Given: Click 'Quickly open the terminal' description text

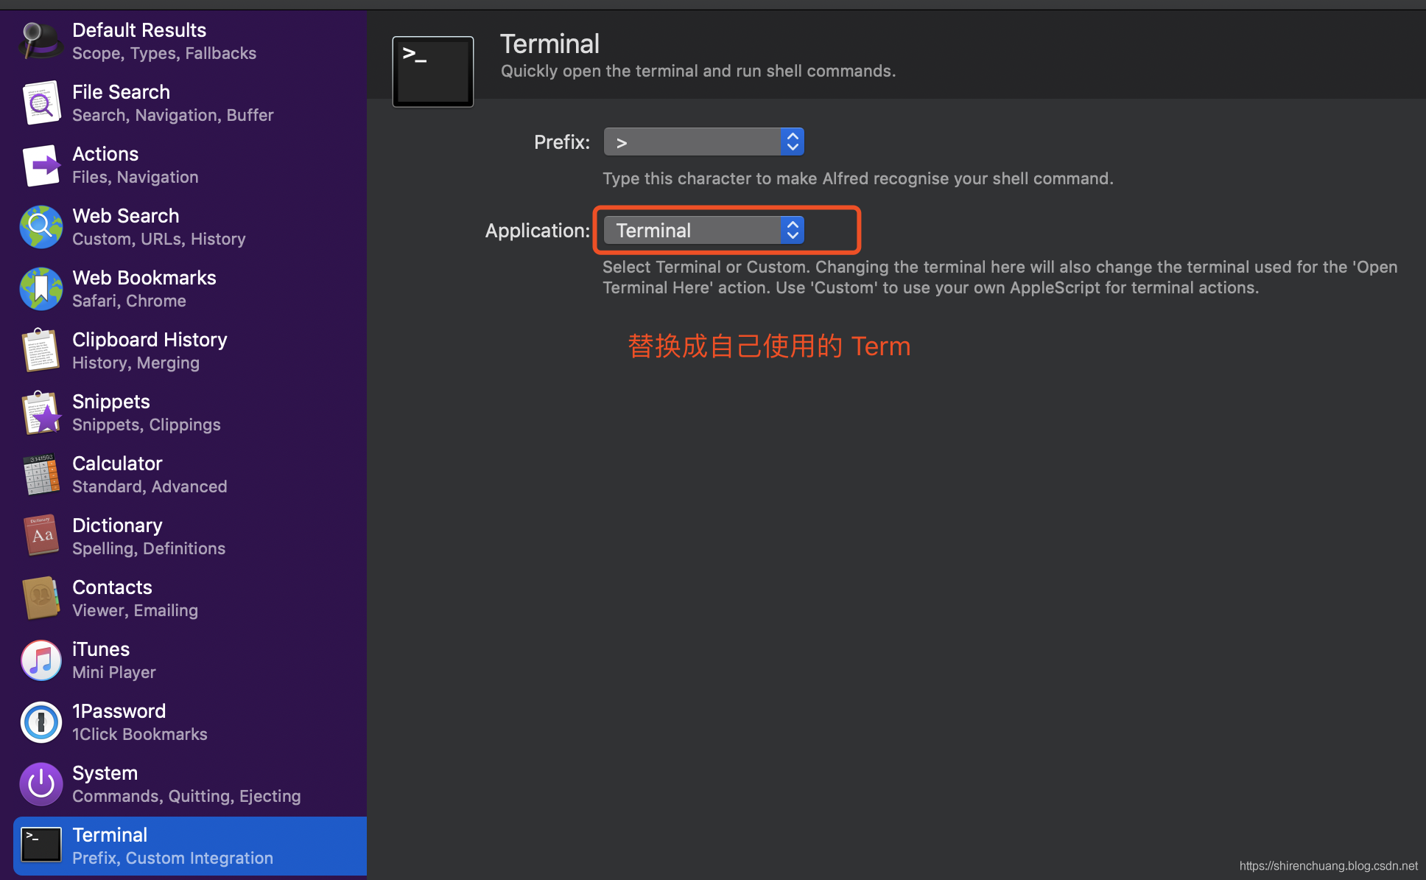Looking at the screenshot, I should 698,71.
